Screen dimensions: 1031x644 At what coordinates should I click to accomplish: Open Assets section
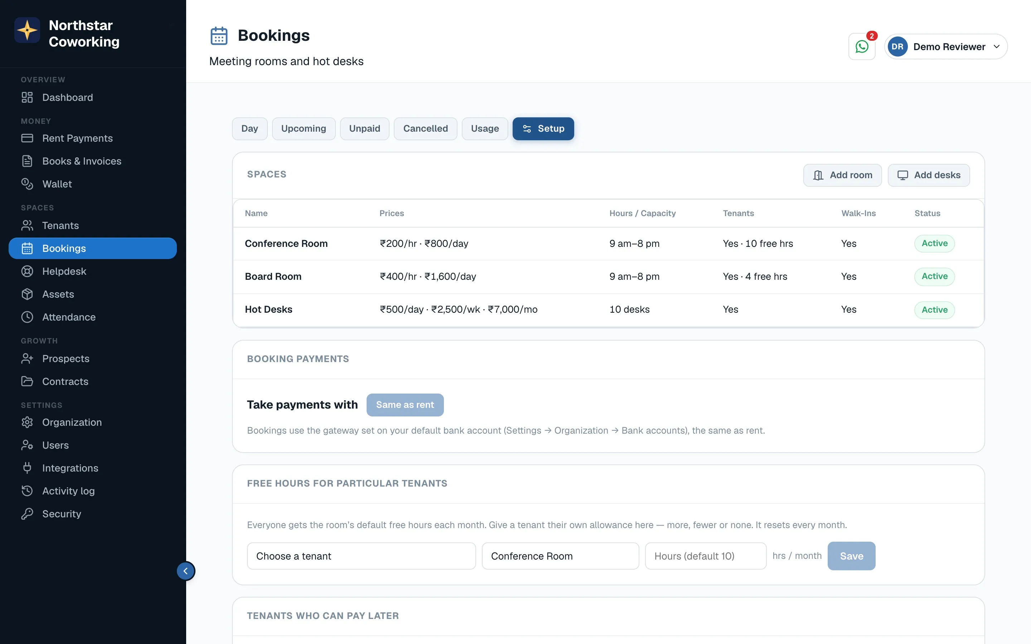pyautogui.click(x=92, y=294)
